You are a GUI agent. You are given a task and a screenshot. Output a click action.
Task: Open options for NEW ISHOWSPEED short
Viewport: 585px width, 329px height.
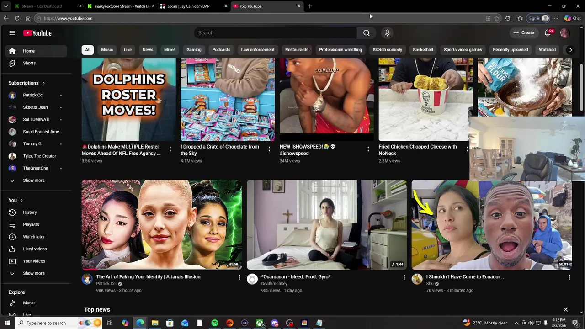pyautogui.click(x=368, y=149)
